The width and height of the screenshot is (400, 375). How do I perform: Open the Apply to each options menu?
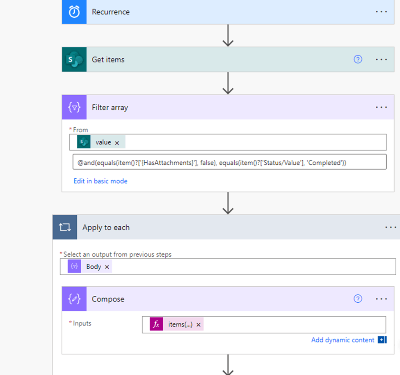pos(391,227)
